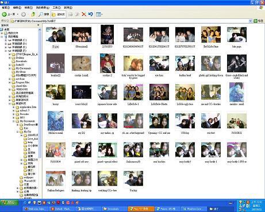Expand the Program Files folder node

(x=10, y=82)
